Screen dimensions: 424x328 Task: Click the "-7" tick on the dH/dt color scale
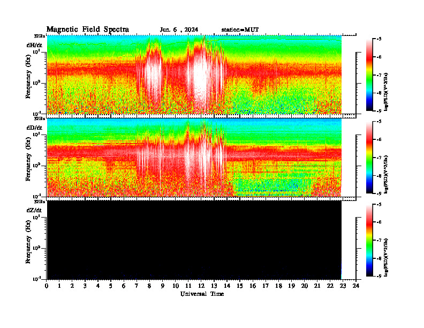tap(379, 75)
